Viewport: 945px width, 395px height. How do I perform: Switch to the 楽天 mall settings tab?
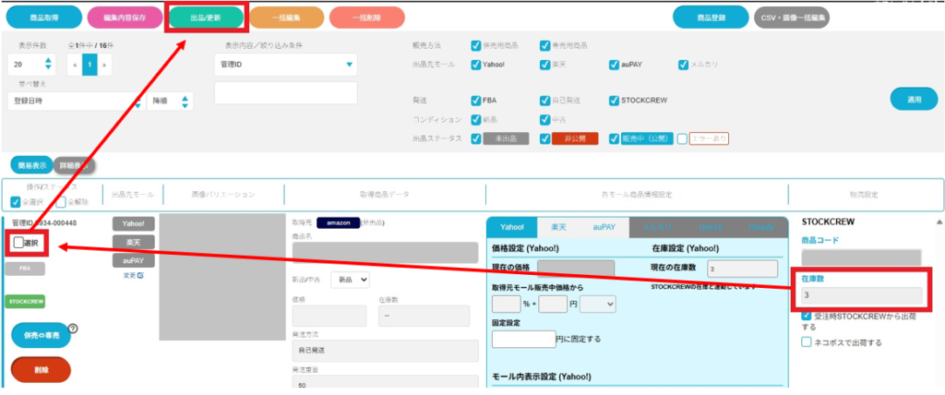(558, 226)
